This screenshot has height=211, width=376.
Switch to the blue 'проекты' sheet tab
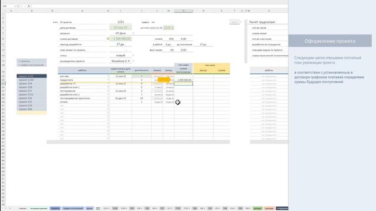pyautogui.click(x=55, y=209)
